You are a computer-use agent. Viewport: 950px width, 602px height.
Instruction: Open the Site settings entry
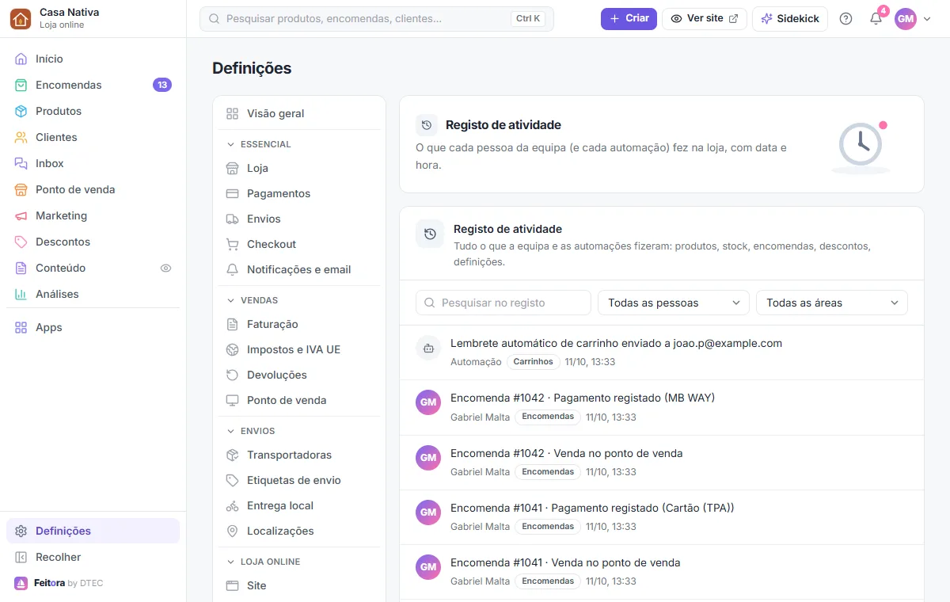click(x=299, y=586)
